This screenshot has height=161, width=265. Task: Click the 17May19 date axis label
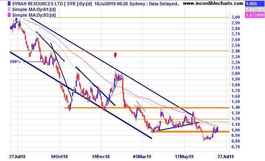[x=184, y=157]
